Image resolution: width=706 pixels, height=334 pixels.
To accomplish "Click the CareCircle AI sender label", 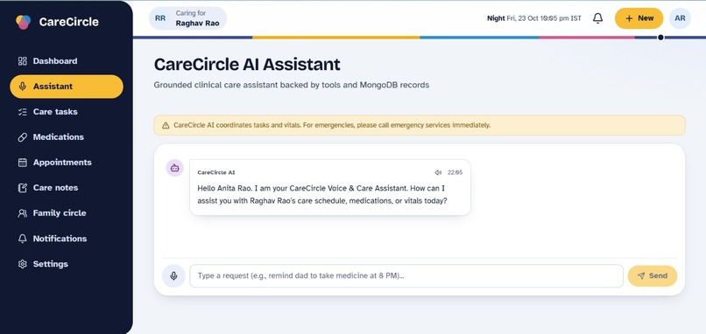I will tap(216, 172).
